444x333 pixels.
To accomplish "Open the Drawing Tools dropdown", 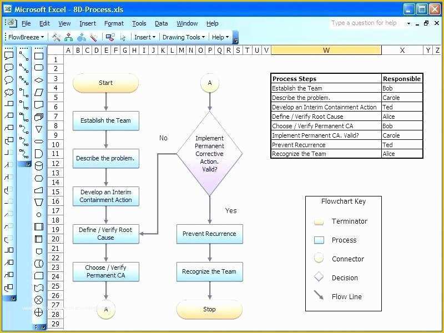I will click(184, 37).
